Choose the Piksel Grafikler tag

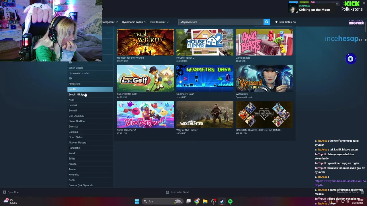tap(90, 121)
